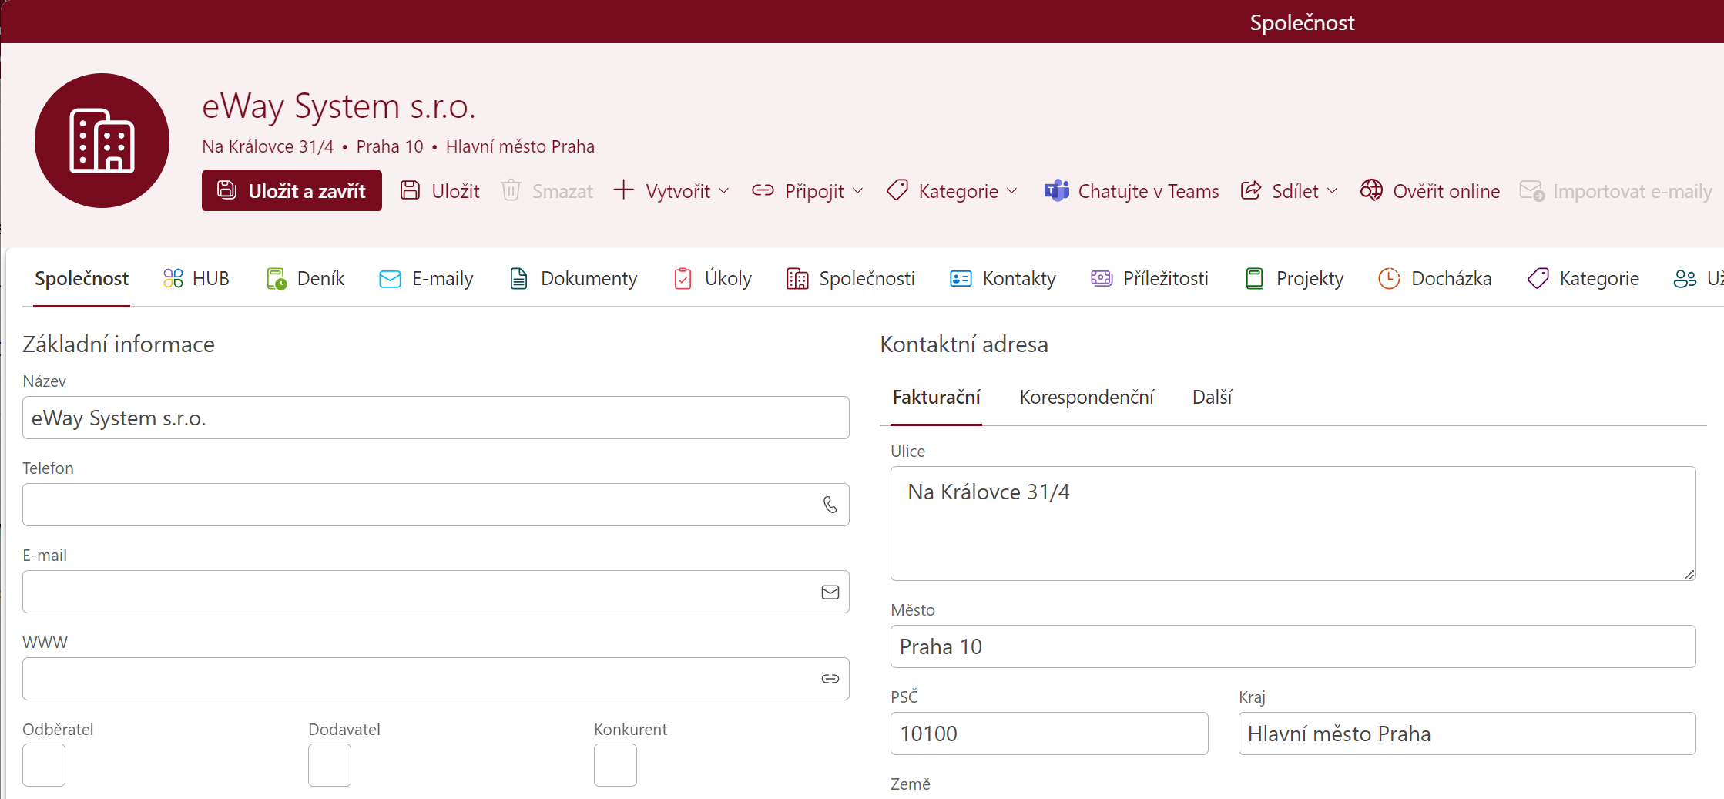Expand the Vytvořit dropdown chevron
The image size is (1724, 799).
point(724,191)
